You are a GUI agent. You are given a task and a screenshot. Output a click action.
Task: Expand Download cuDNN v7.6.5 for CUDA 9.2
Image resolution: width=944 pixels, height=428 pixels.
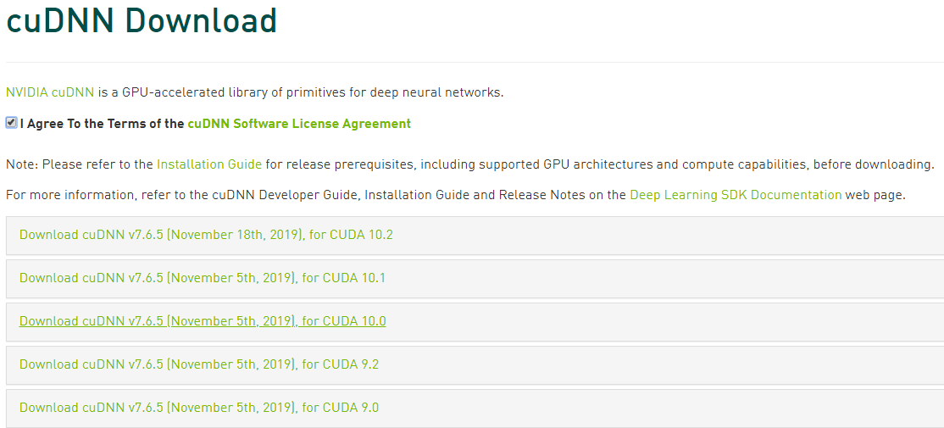pos(198,364)
